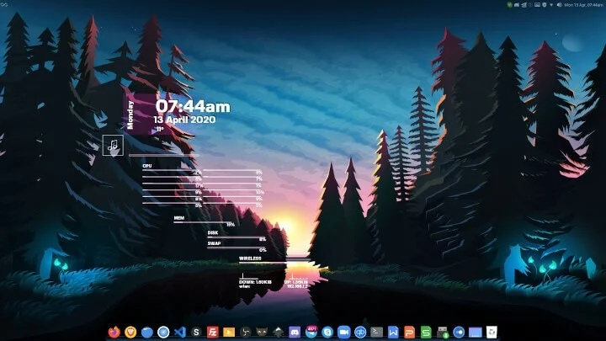Launch Visual Studio Code from the dock

coord(180,332)
